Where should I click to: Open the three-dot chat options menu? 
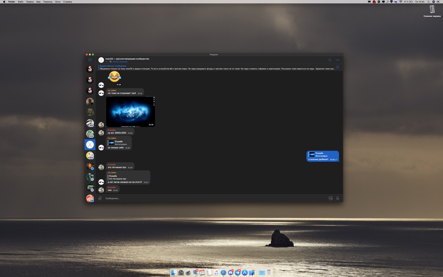click(x=337, y=60)
